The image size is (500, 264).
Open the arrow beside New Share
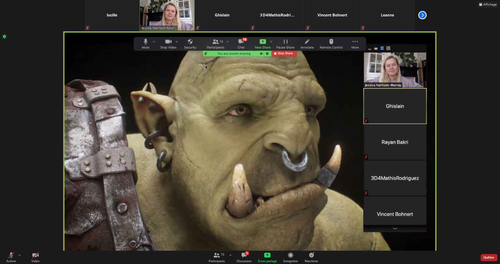(x=271, y=41)
